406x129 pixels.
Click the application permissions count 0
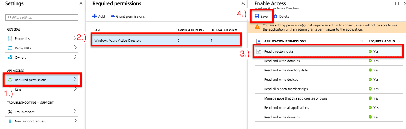pos(179,41)
